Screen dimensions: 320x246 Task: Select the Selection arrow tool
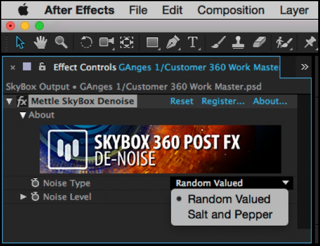20,43
